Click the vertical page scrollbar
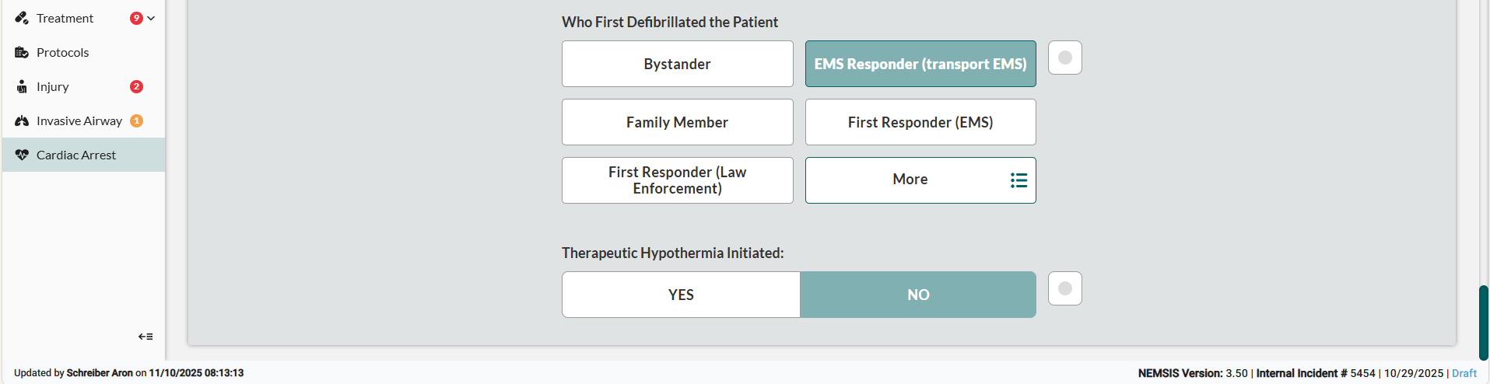1490x384 pixels. click(x=1483, y=322)
